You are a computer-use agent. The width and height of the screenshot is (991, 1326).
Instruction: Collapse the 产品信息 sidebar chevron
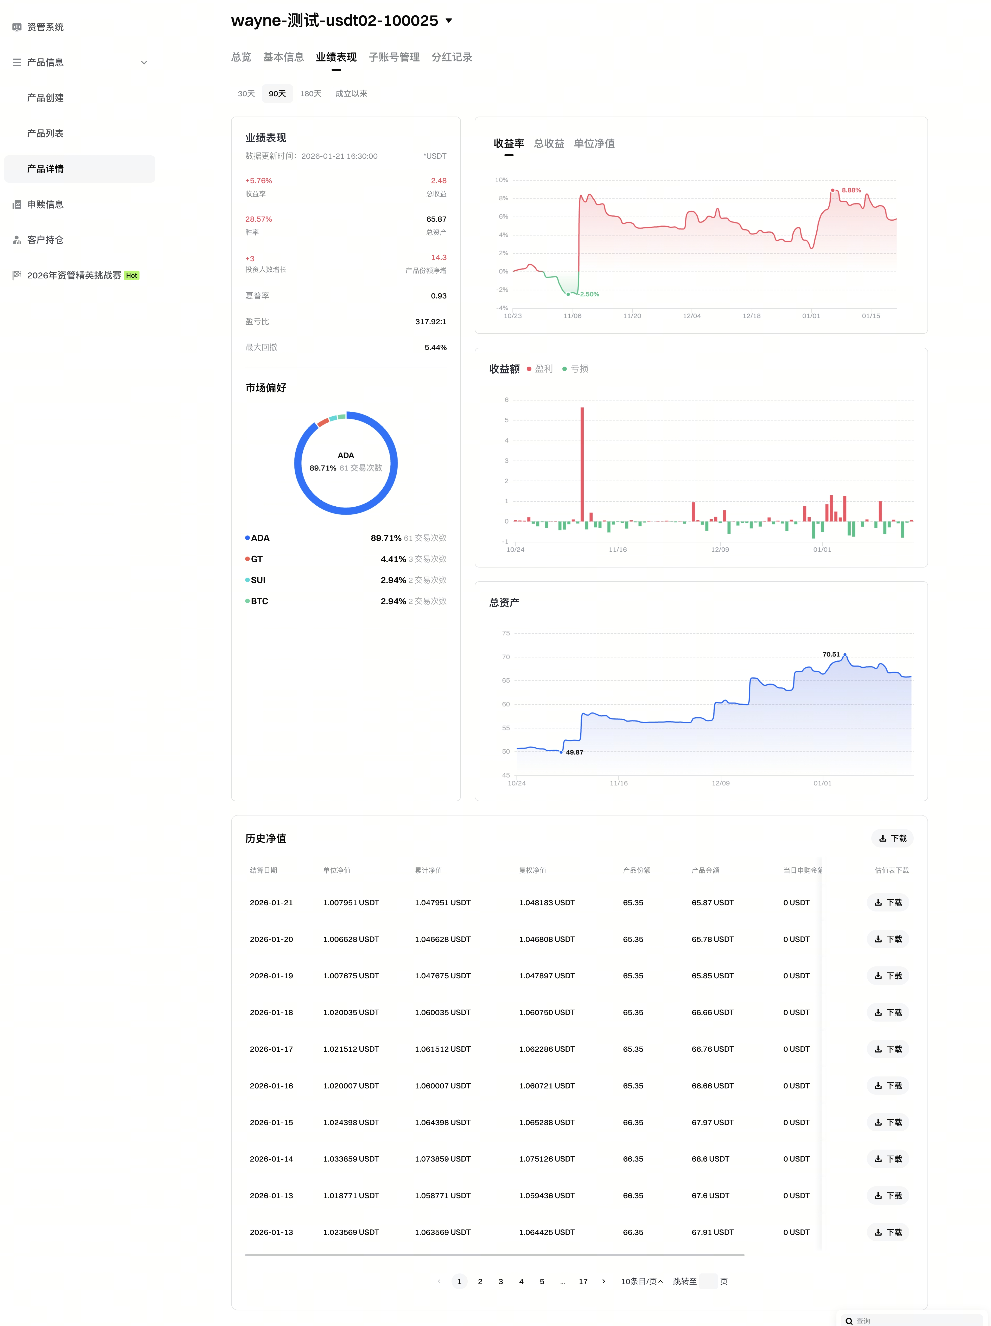144,62
